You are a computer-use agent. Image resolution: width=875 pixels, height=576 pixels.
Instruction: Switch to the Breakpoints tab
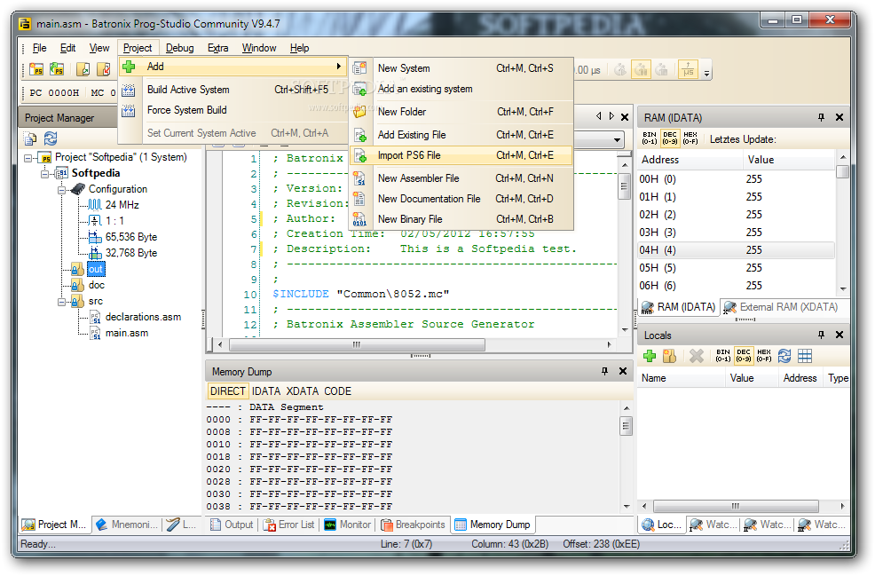(413, 525)
